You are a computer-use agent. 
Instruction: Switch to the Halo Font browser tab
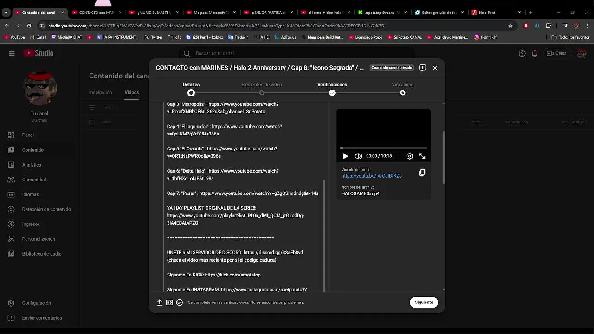pos(497,13)
